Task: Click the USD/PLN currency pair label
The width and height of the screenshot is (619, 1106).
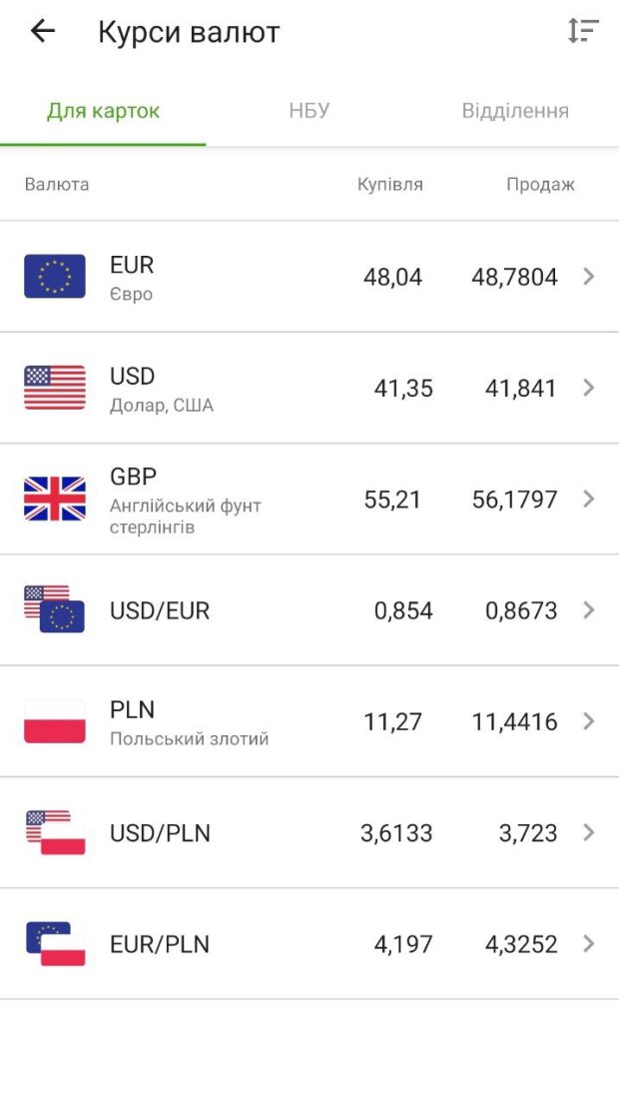Action: click(160, 833)
